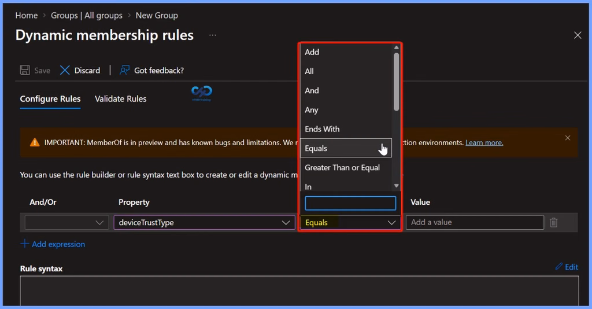This screenshot has width=592, height=309.
Task: Select And in the operator list
Action: pyautogui.click(x=346, y=91)
